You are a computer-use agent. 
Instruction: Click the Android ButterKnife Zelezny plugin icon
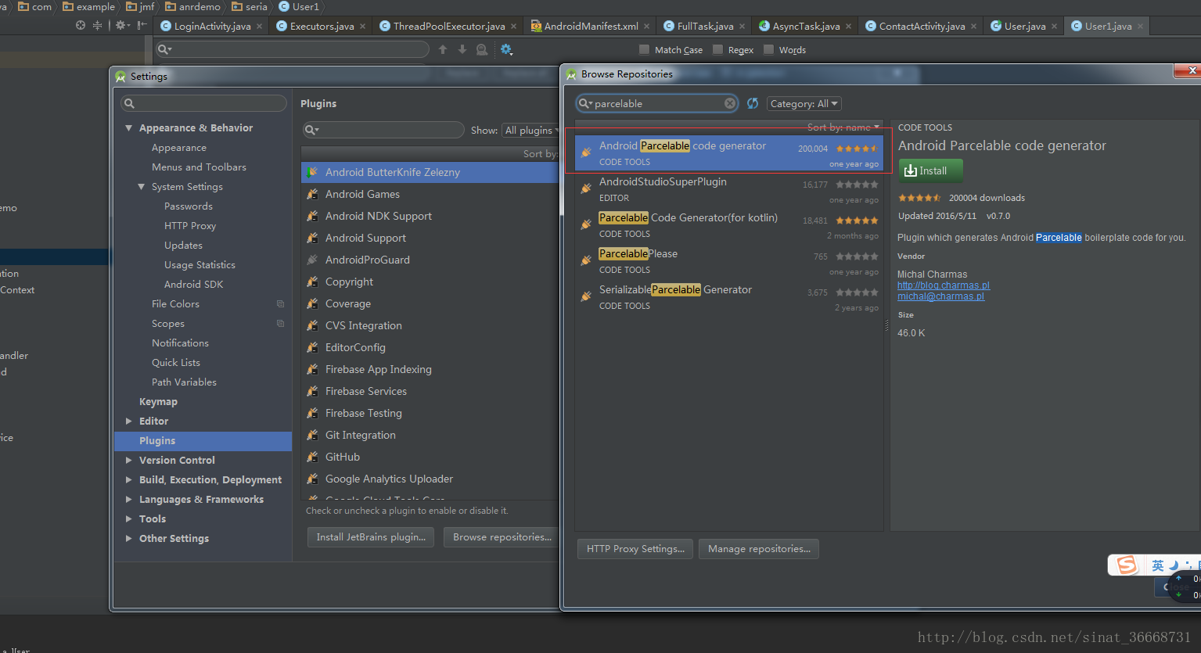point(313,172)
